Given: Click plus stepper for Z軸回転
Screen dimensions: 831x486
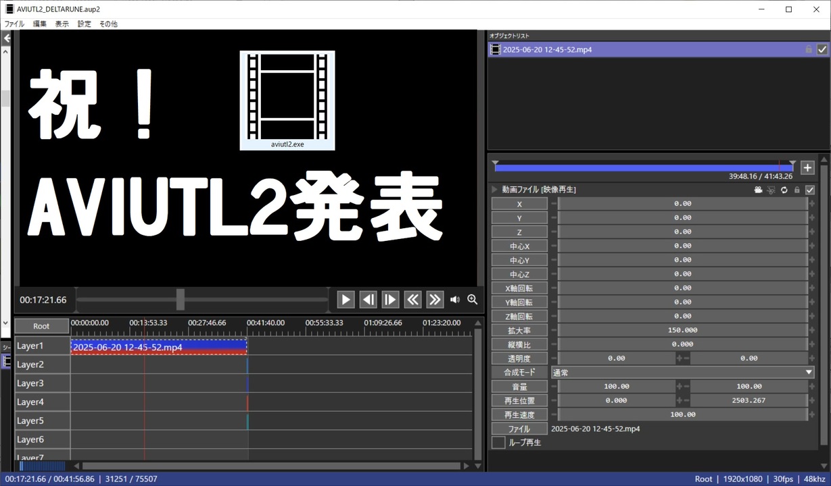Looking at the screenshot, I should [812, 316].
